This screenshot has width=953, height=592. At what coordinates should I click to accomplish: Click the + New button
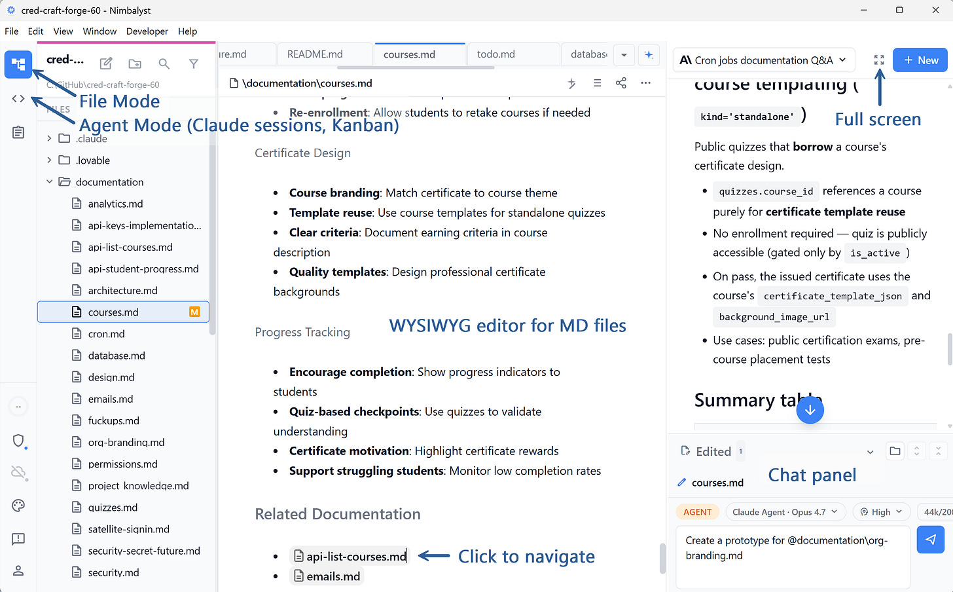point(920,60)
